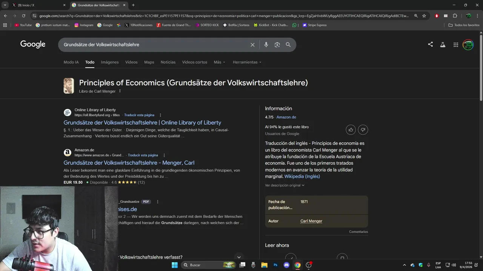This screenshot has height=271, width=483.
Task: Like this book with thumbs up
Action: (x=351, y=130)
